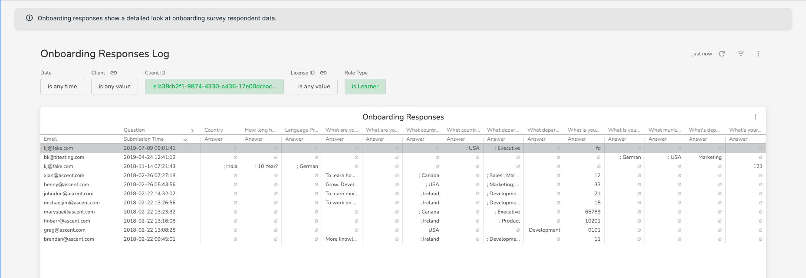Click the 'fd' answer cell
Screen dimensions: 806x278
[598, 148]
